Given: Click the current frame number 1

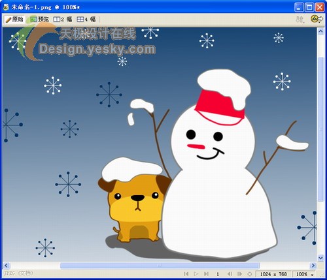Looking at the screenshot, I should [x=218, y=274].
